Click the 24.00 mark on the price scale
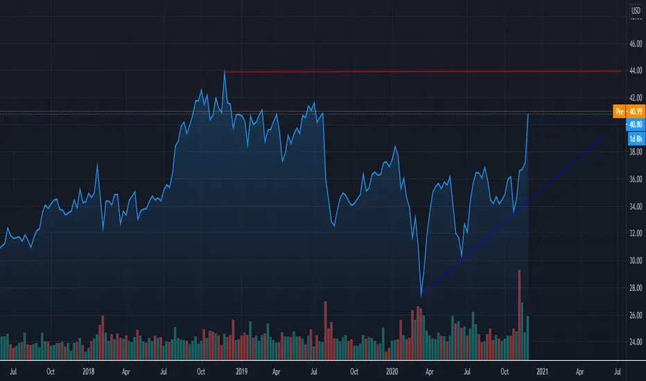Viewport: 646px width, 381px height. pos(636,342)
